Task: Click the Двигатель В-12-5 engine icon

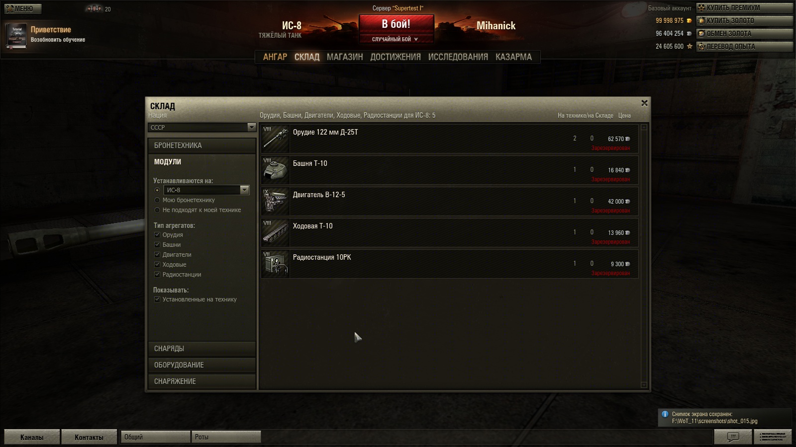Action: click(275, 201)
